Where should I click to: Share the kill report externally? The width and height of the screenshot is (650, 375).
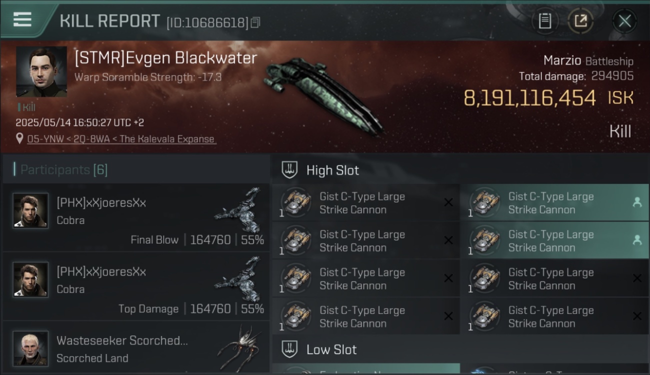point(580,21)
